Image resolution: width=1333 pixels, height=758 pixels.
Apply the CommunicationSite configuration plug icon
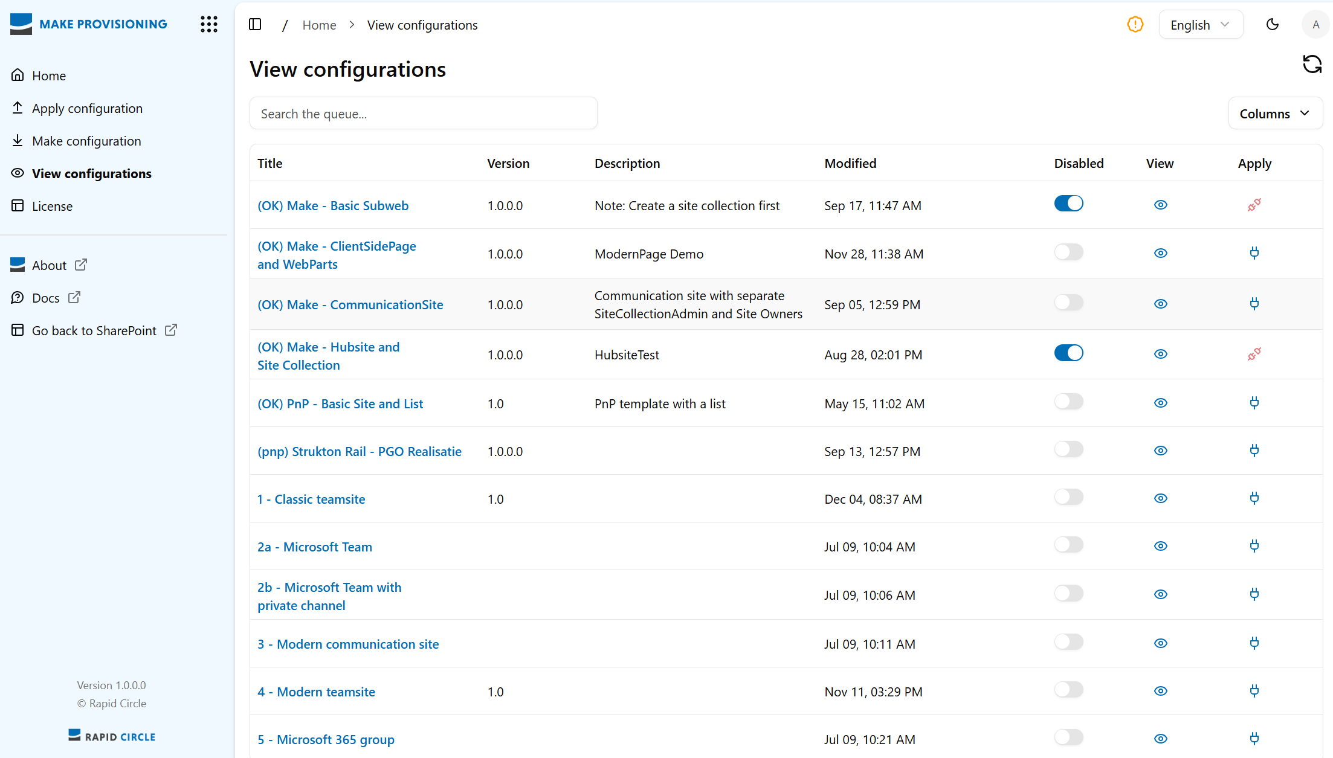pos(1254,303)
